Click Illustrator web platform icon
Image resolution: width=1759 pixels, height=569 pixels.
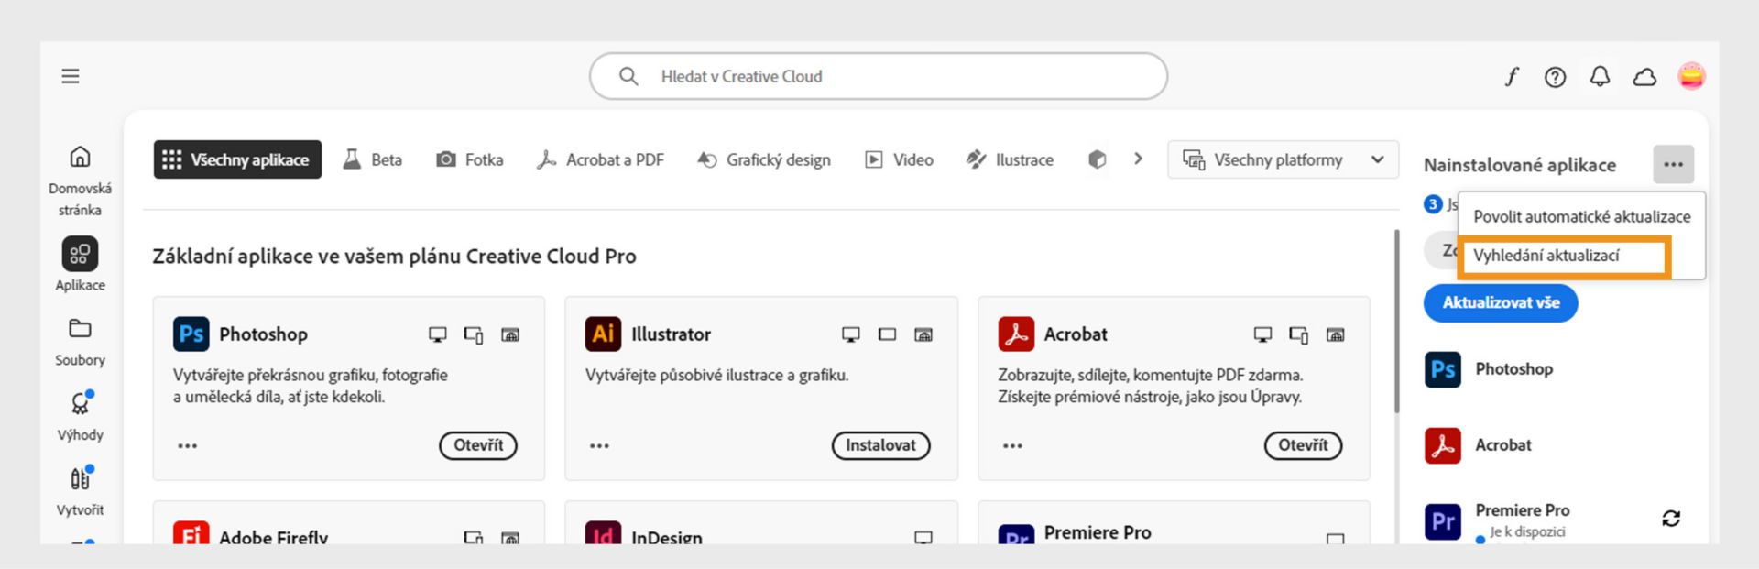tap(923, 334)
